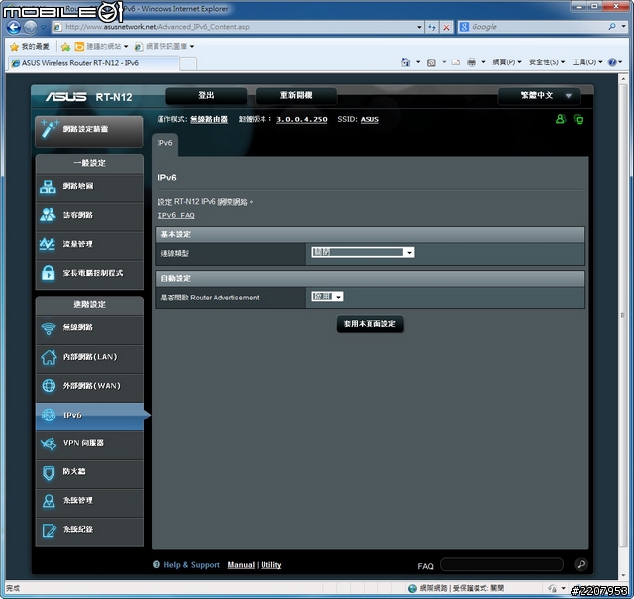Click the Reboot button
This screenshot has width=634, height=599.
click(x=296, y=96)
